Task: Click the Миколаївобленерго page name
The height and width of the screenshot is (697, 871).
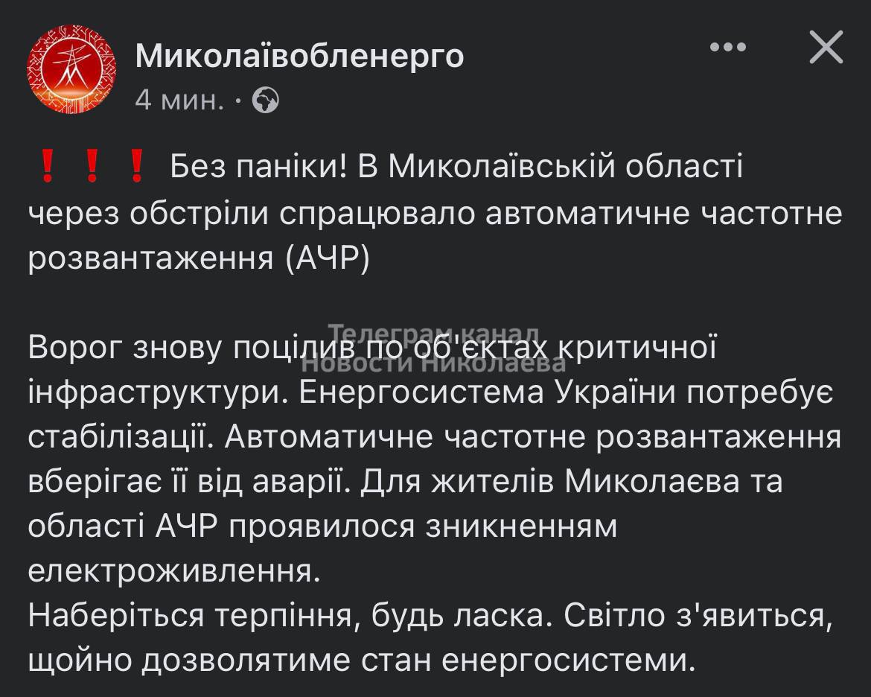Action: click(x=299, y=55)
